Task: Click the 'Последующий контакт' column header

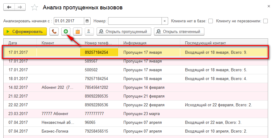Action: (223, 43)
